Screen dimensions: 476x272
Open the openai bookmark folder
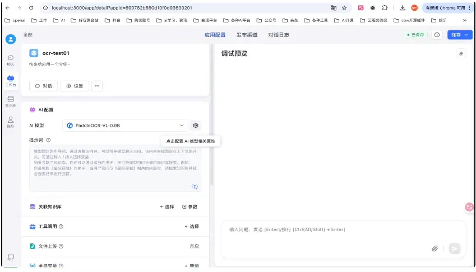(x=15, y=20)
